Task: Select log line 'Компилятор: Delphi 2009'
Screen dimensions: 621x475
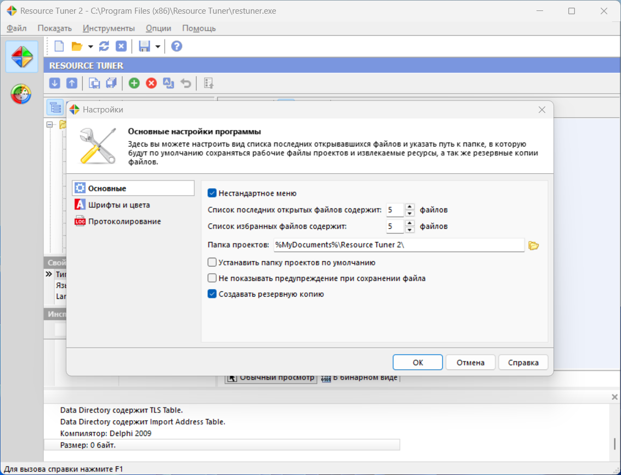Action: click(106, 433)
